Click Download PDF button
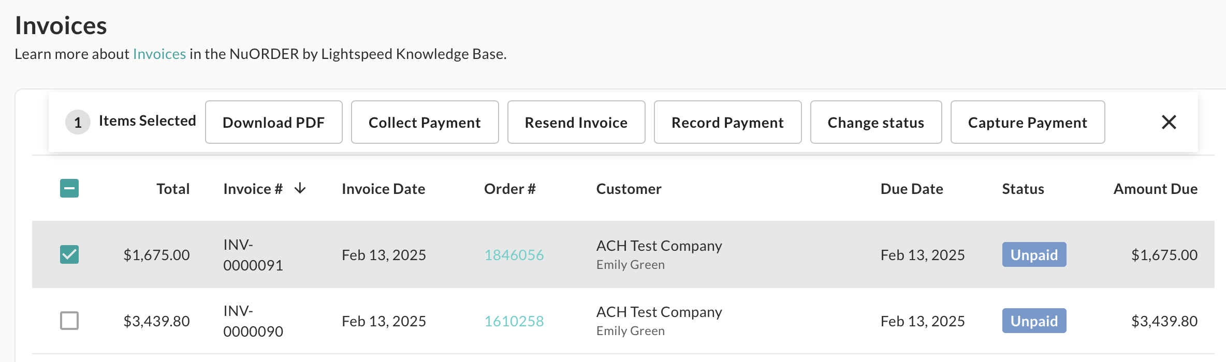The height and width of the screenshot is (362, 1226). click(274, 122)
